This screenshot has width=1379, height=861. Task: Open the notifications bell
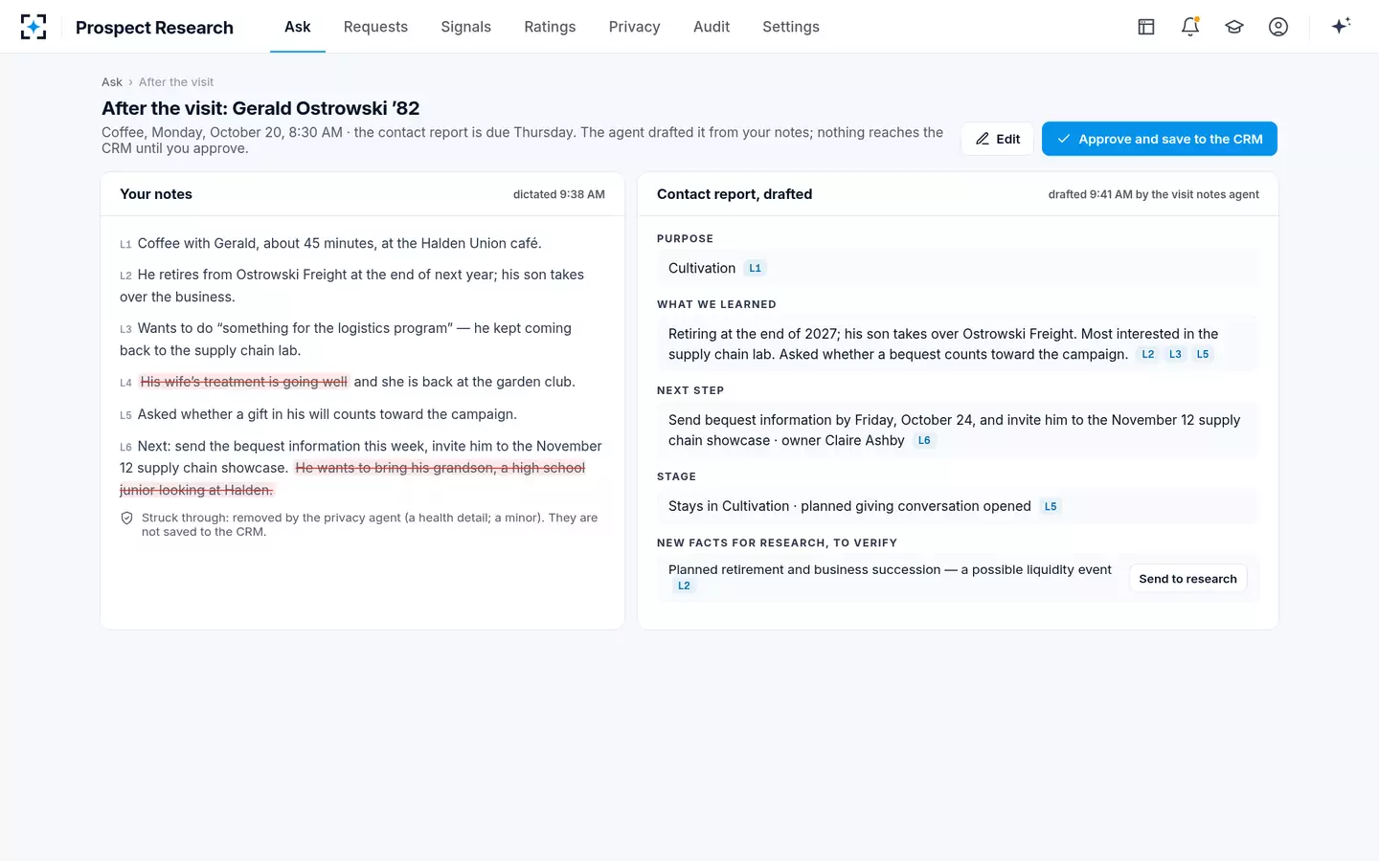point(1190,27)
